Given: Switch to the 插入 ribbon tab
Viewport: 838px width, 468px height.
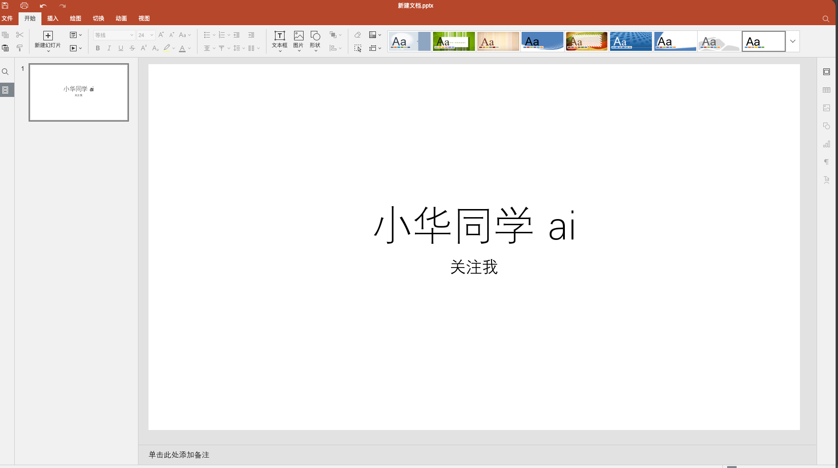Looking at the screenshot, I should click(53, 19).
